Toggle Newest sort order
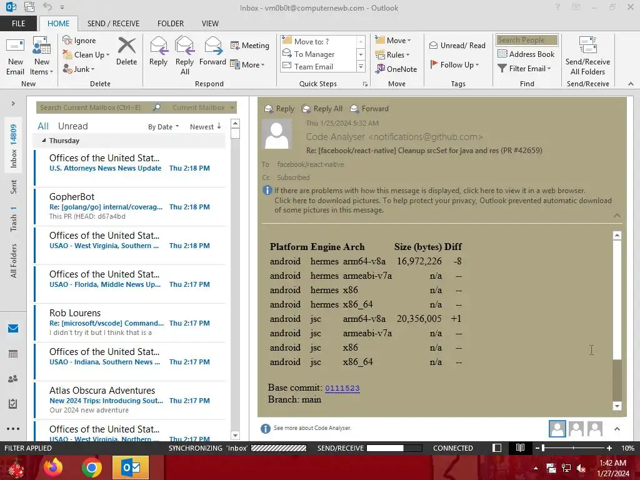The image size is (640, 480). click(205, 126)
